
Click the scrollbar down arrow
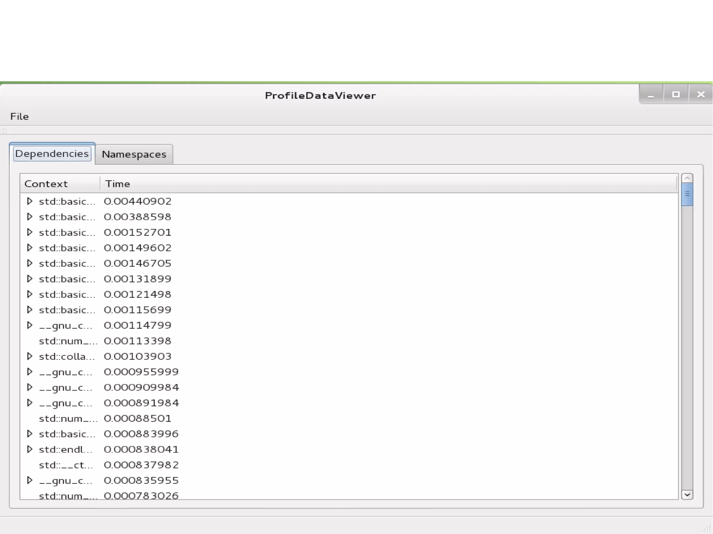[x=687, y=494]
